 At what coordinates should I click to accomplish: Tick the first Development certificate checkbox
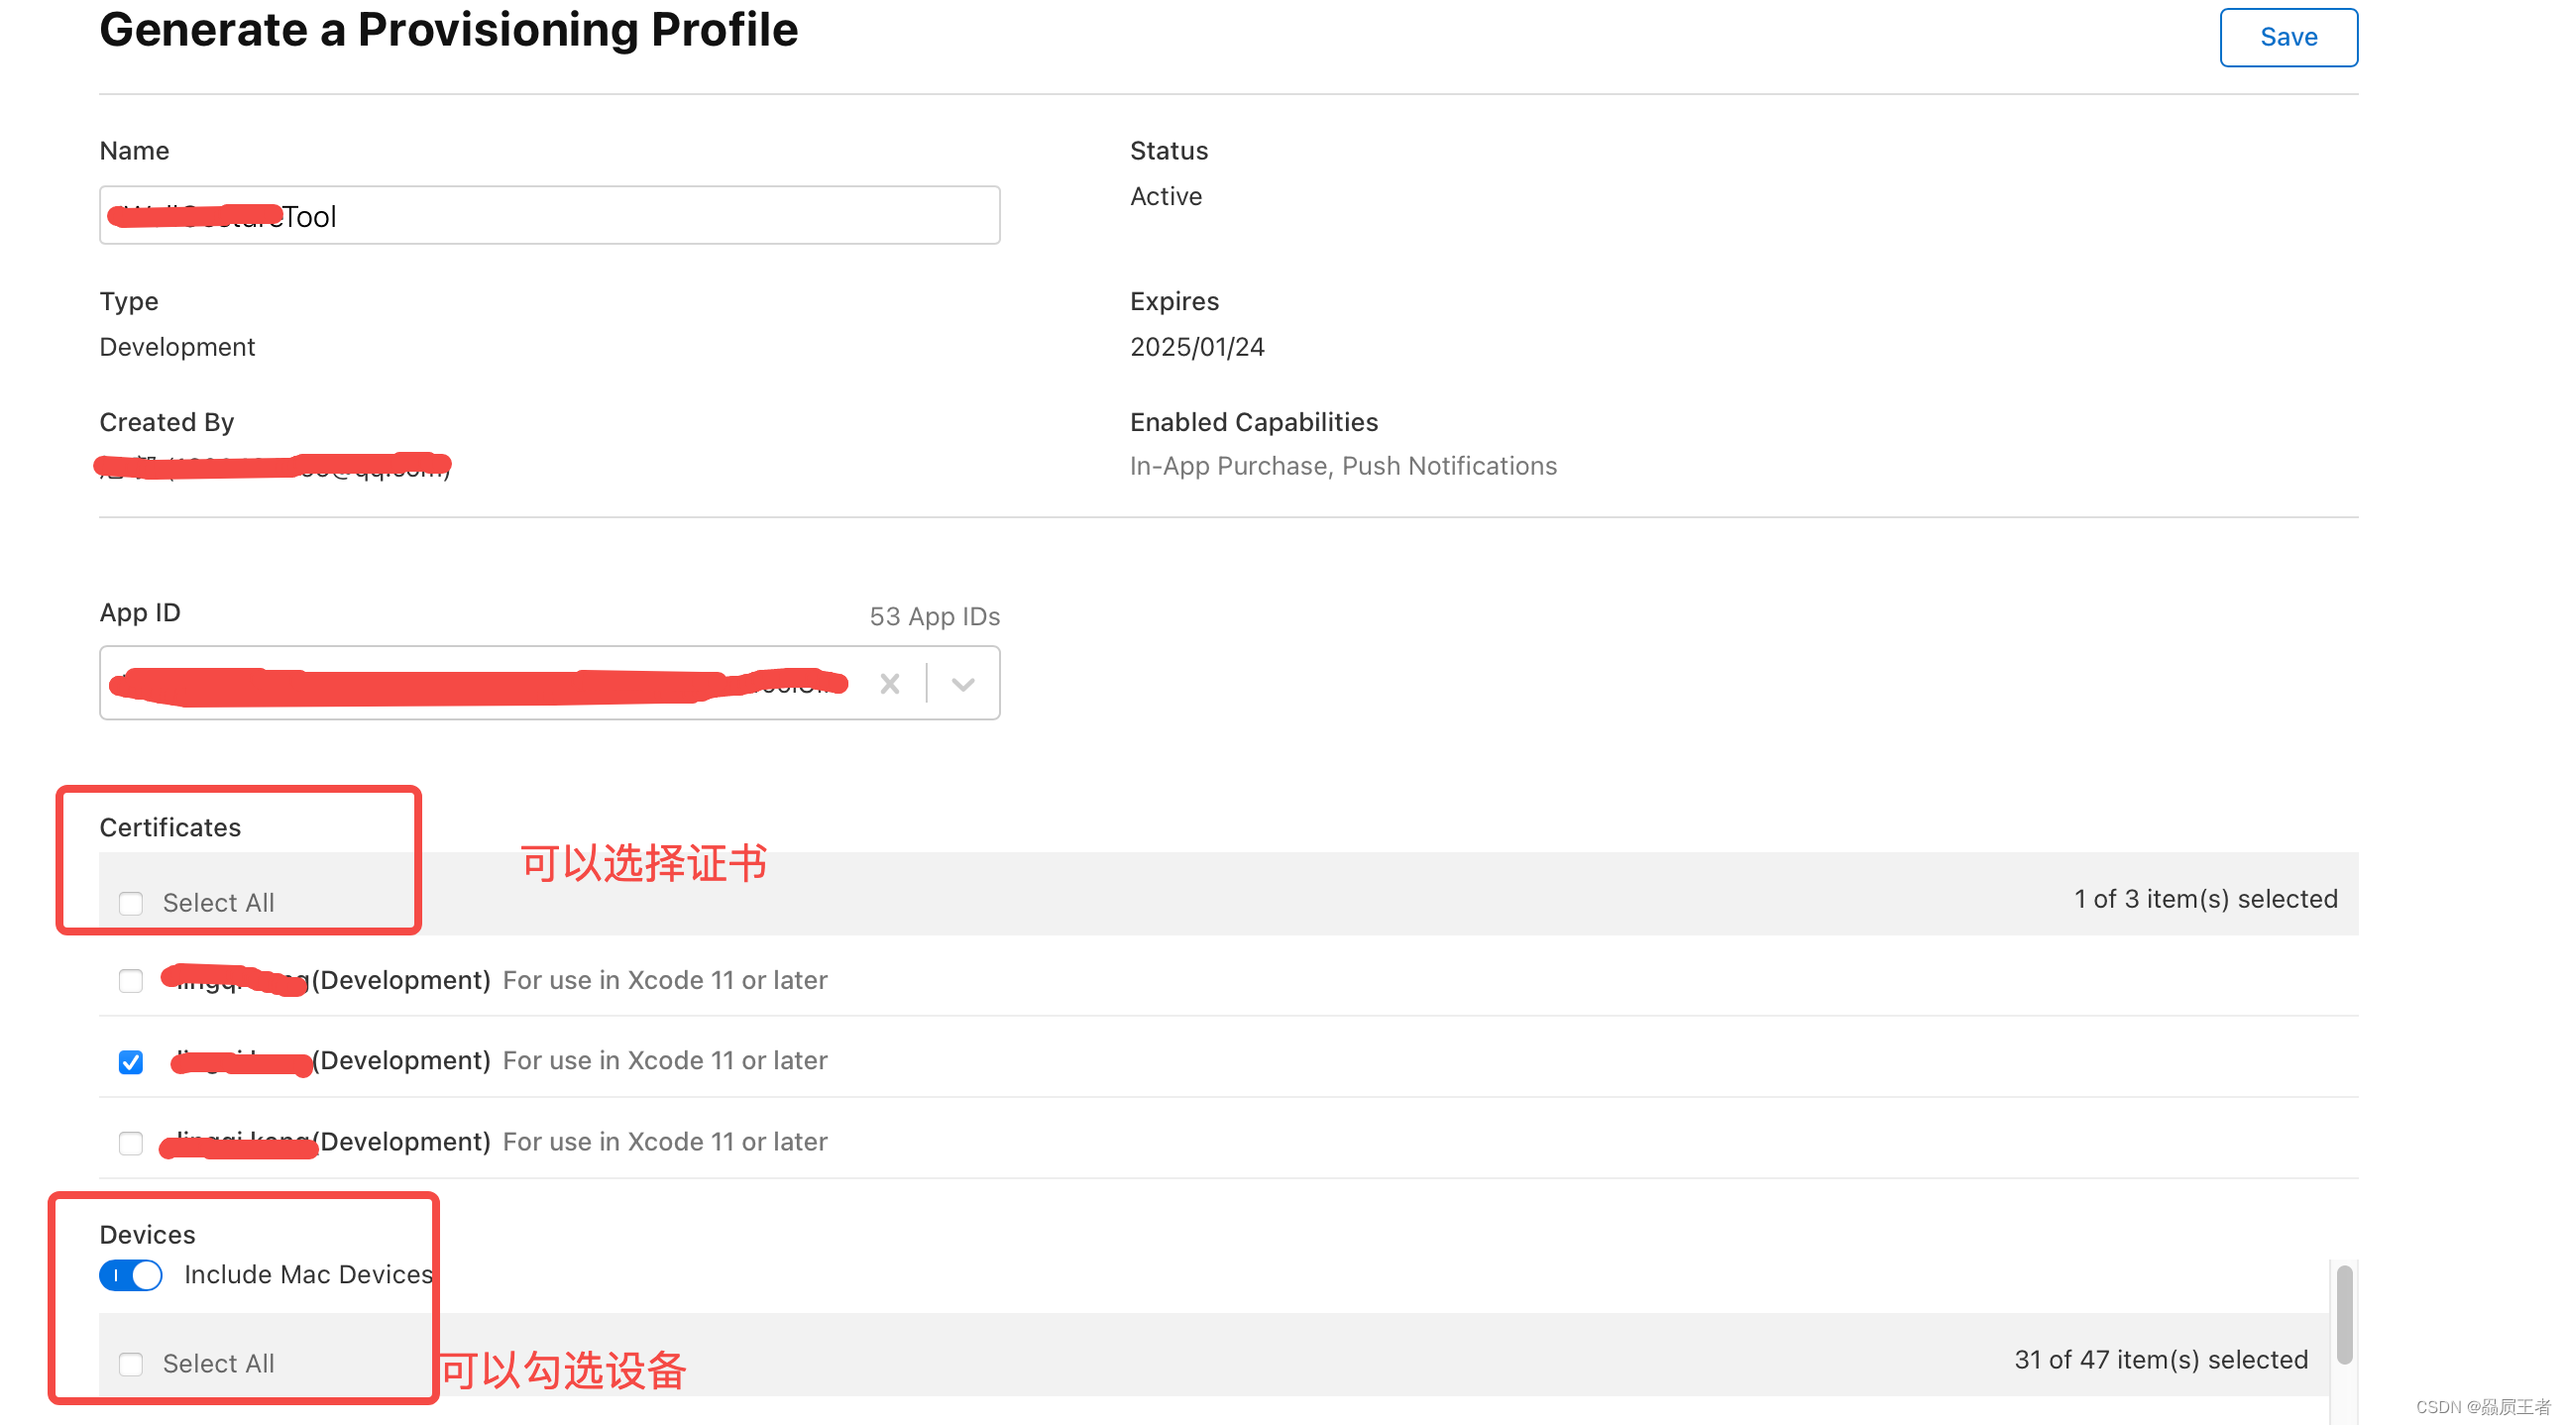[131, 981]
